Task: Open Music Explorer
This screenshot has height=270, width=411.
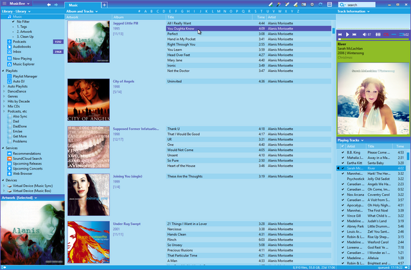Action: (x=24, y=64)
